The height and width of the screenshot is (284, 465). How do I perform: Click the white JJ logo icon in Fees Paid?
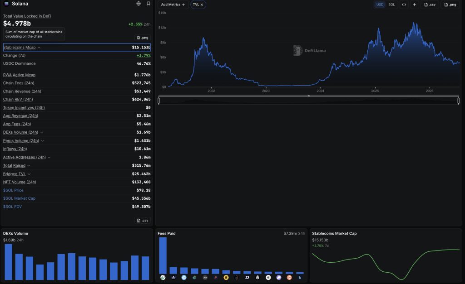[247, 278]
